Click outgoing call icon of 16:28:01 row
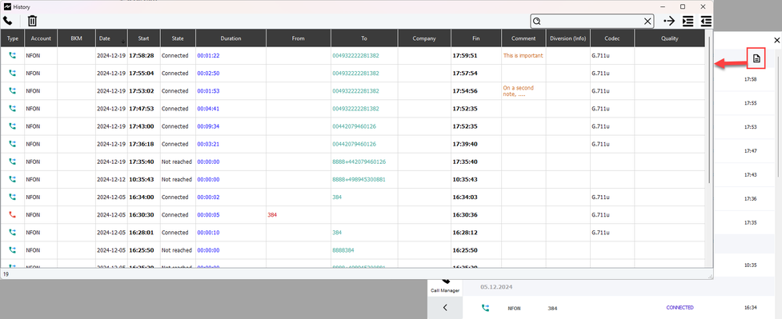 [x=13, y=233]
